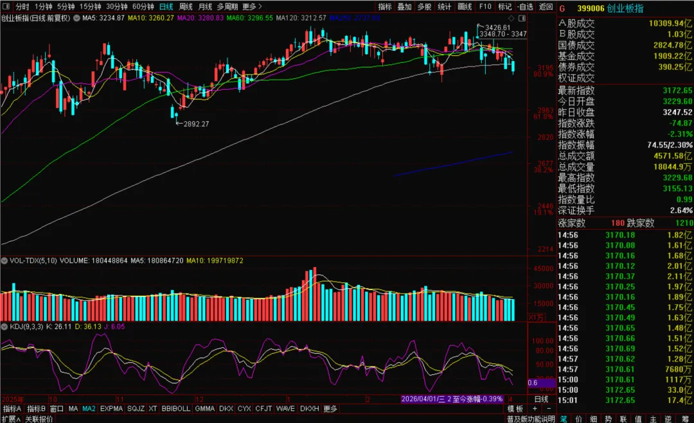
Task: Select the 价 tab in the quote panel
Action: click(x=579, y=419)
